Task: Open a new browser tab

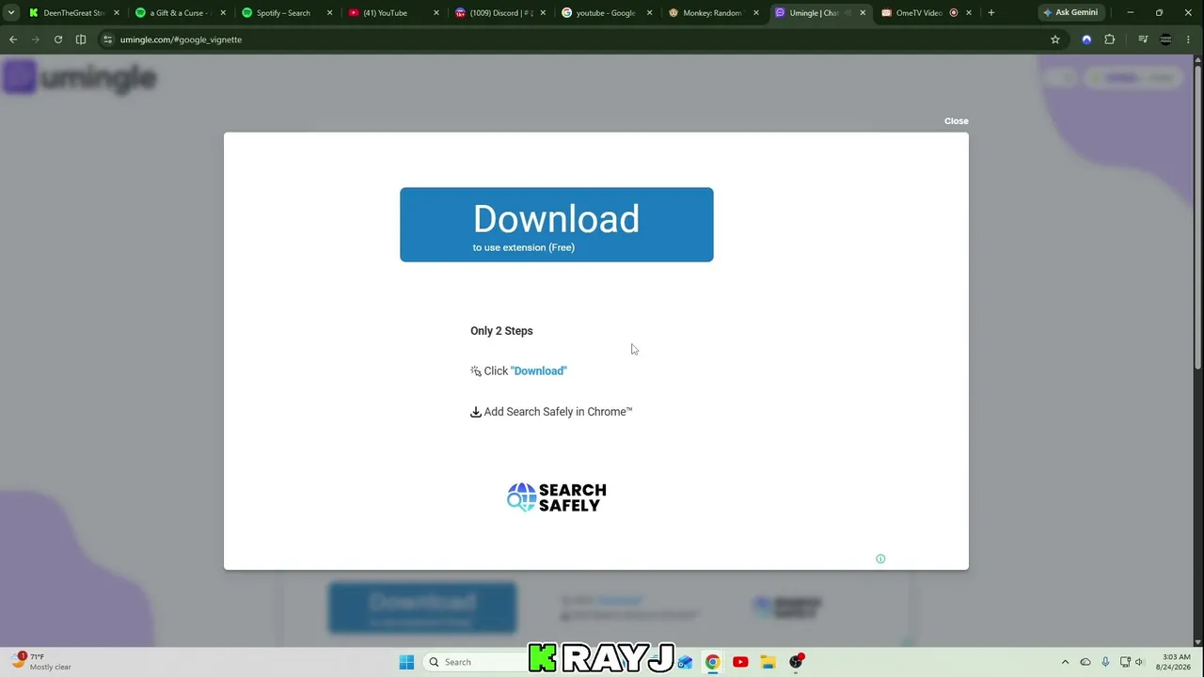Action: tap(990, 13)
